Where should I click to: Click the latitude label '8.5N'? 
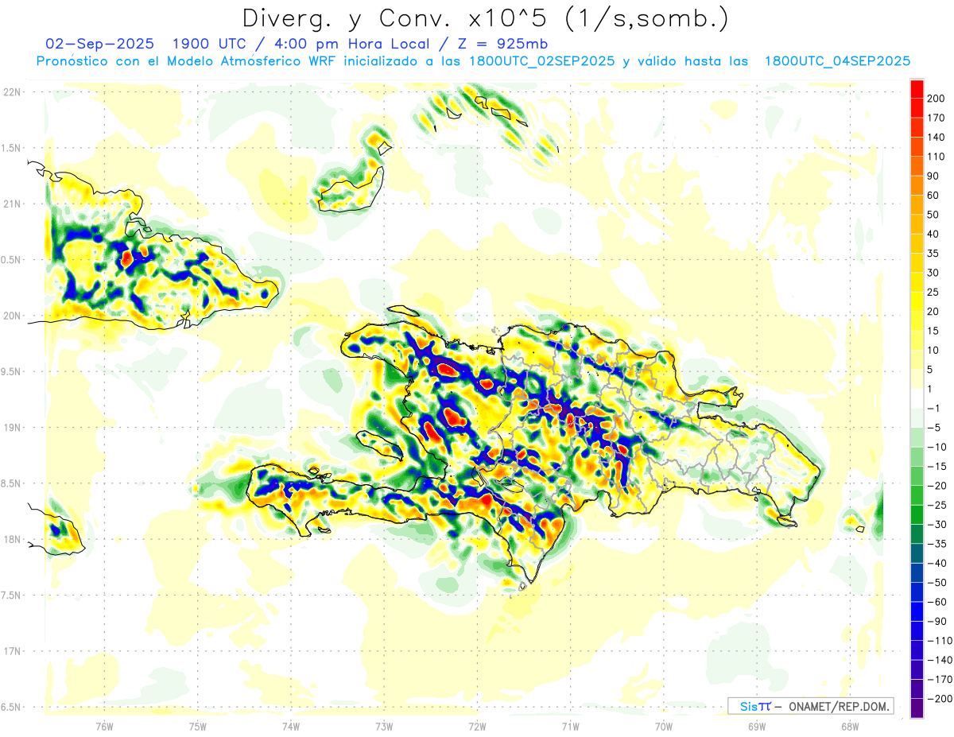(11, 483)
